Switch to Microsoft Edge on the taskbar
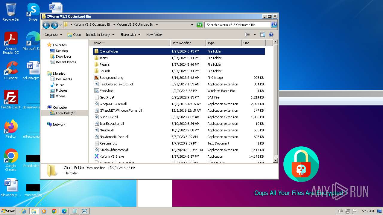This screenshot has height=215, width=383. tap(64, 211)
